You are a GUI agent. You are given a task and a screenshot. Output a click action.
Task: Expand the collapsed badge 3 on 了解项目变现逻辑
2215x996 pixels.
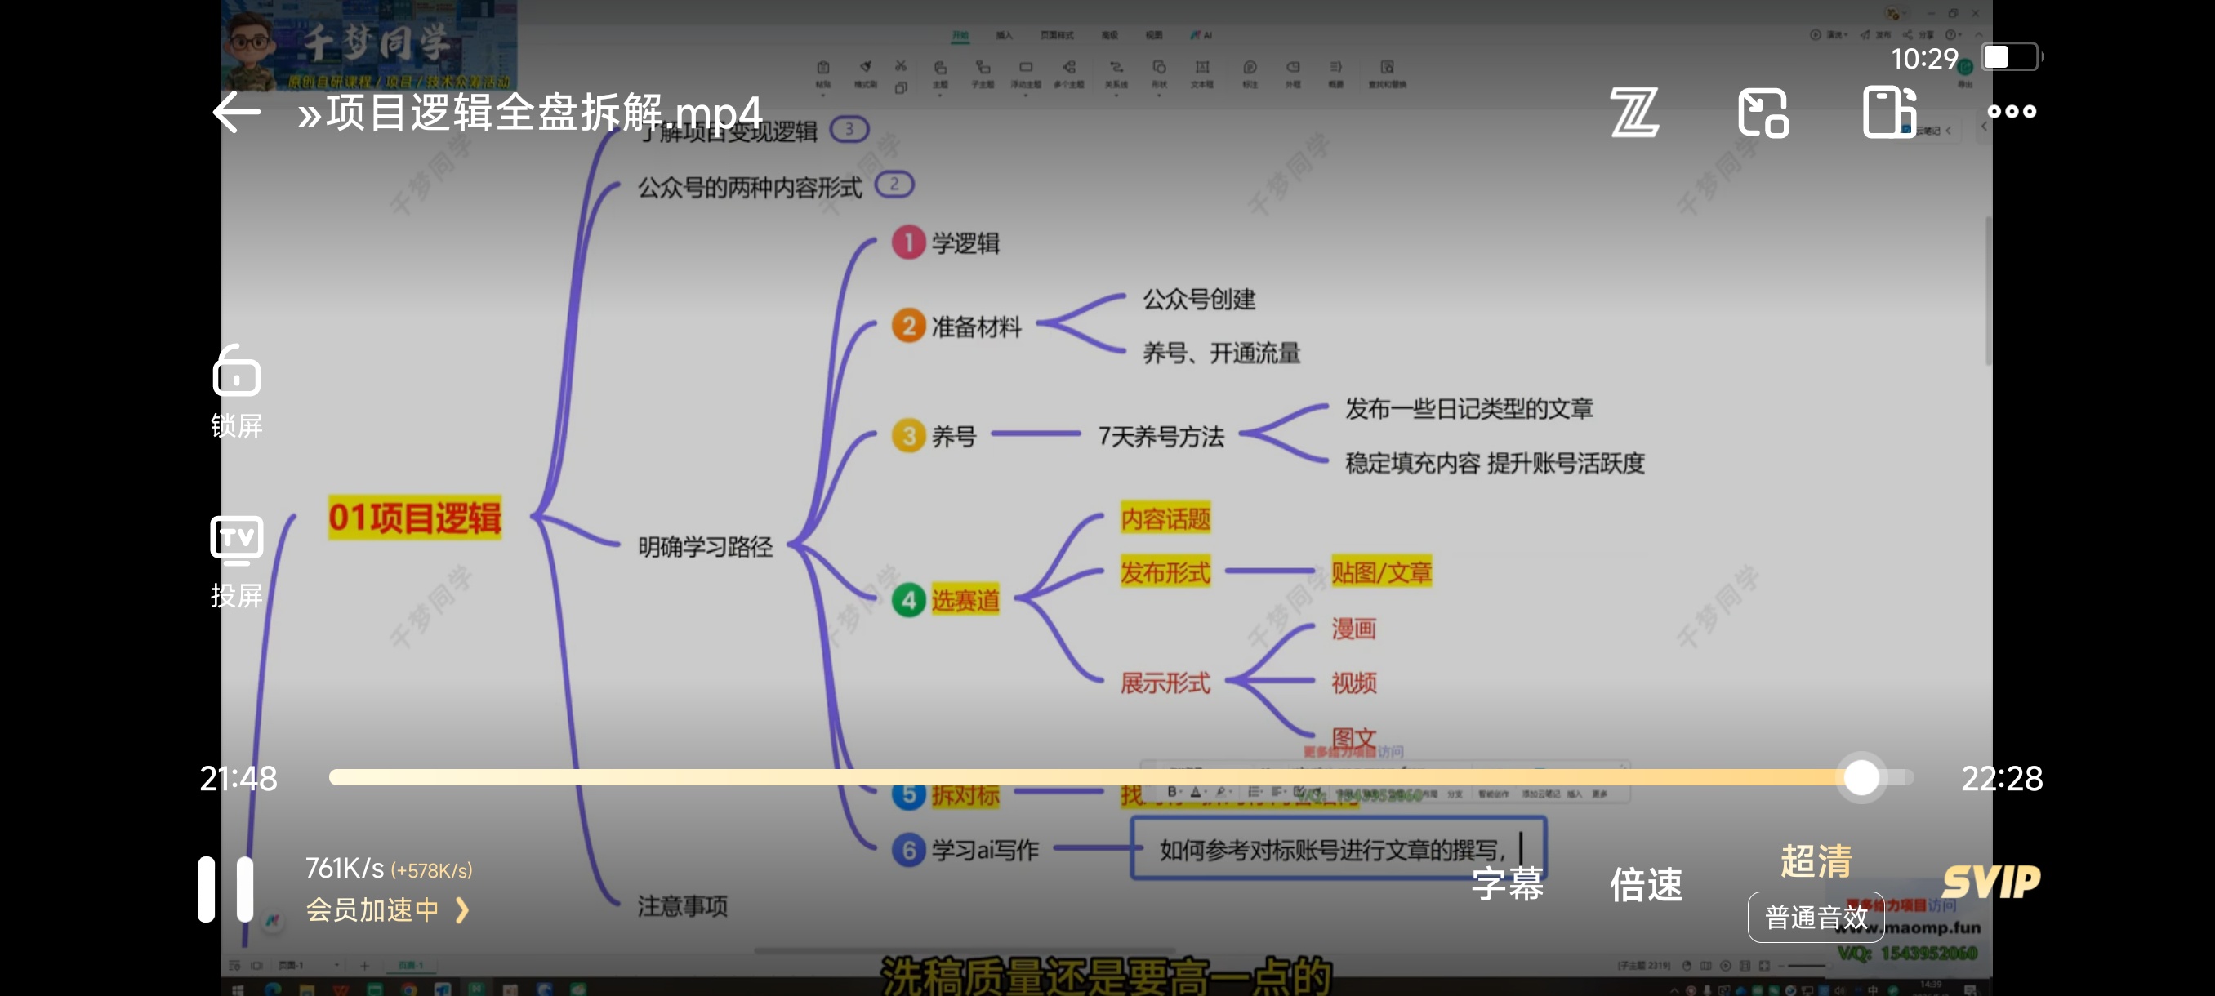[849, 129]
